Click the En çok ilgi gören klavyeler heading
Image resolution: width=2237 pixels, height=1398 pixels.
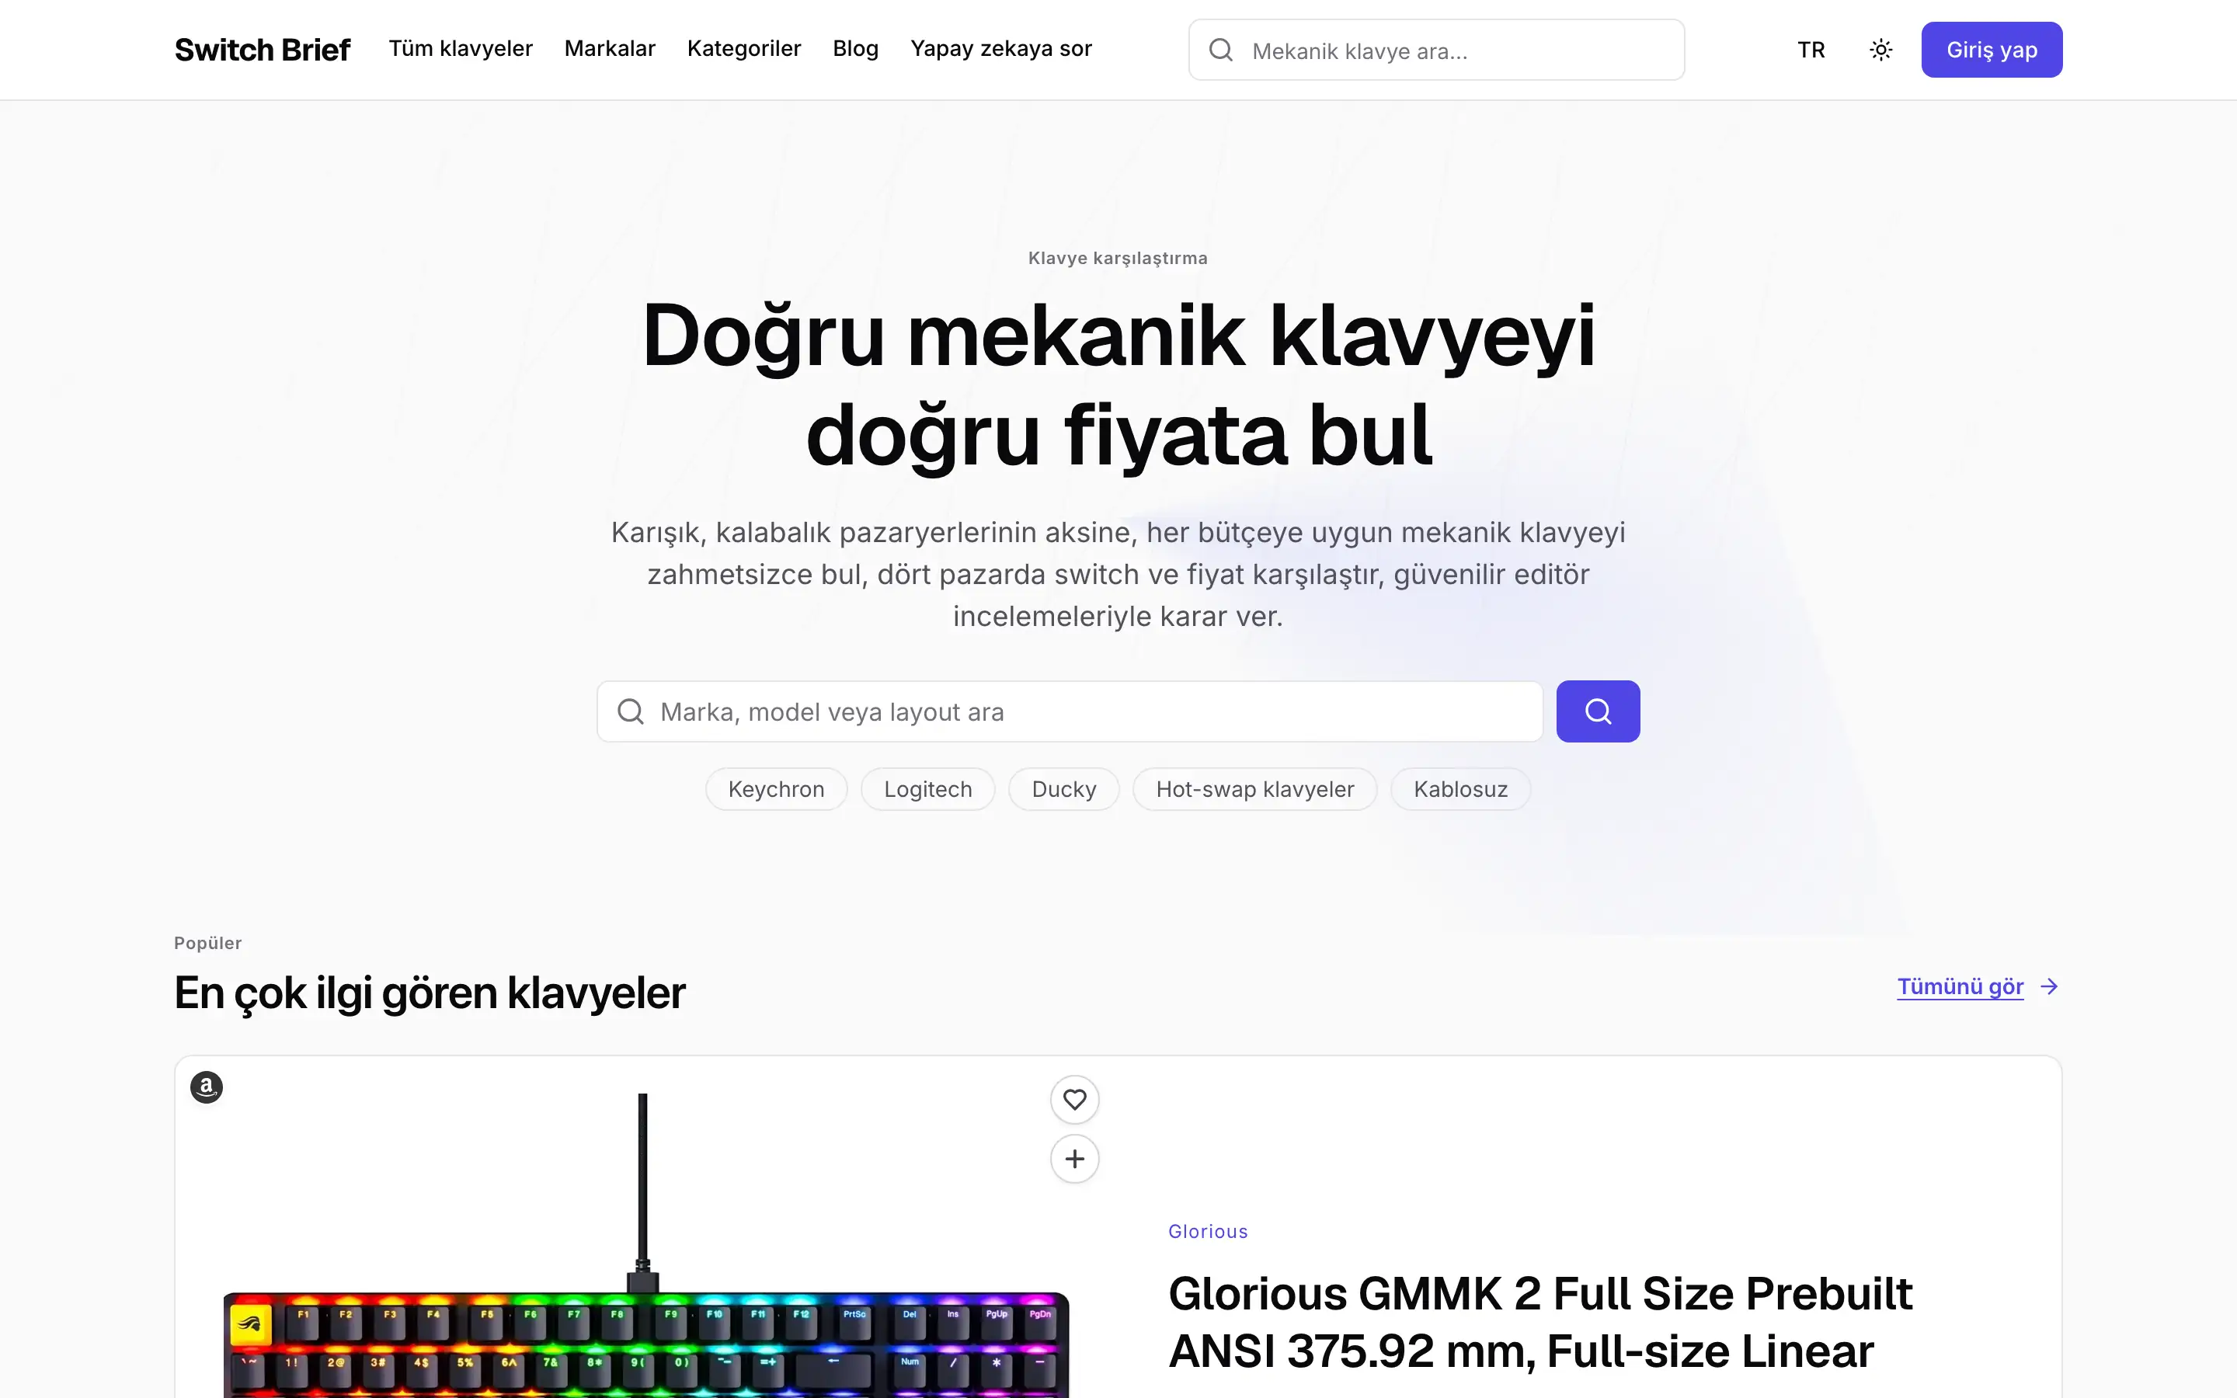430,993
